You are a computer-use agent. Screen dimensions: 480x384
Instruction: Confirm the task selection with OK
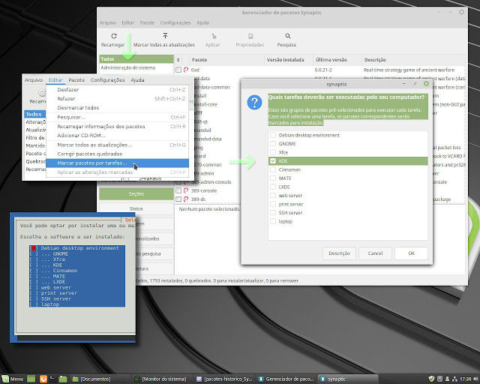(411, 253)
